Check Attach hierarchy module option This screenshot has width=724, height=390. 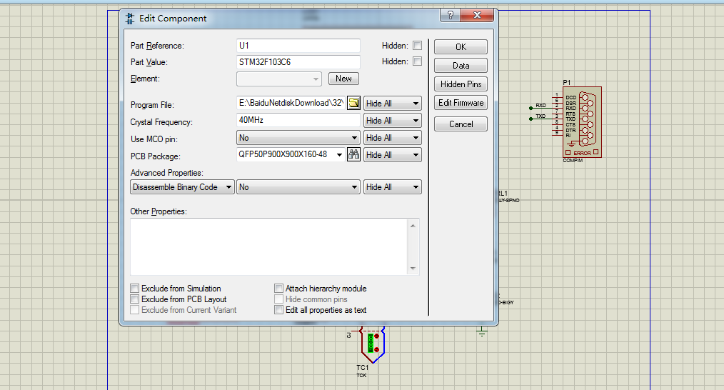279,289
